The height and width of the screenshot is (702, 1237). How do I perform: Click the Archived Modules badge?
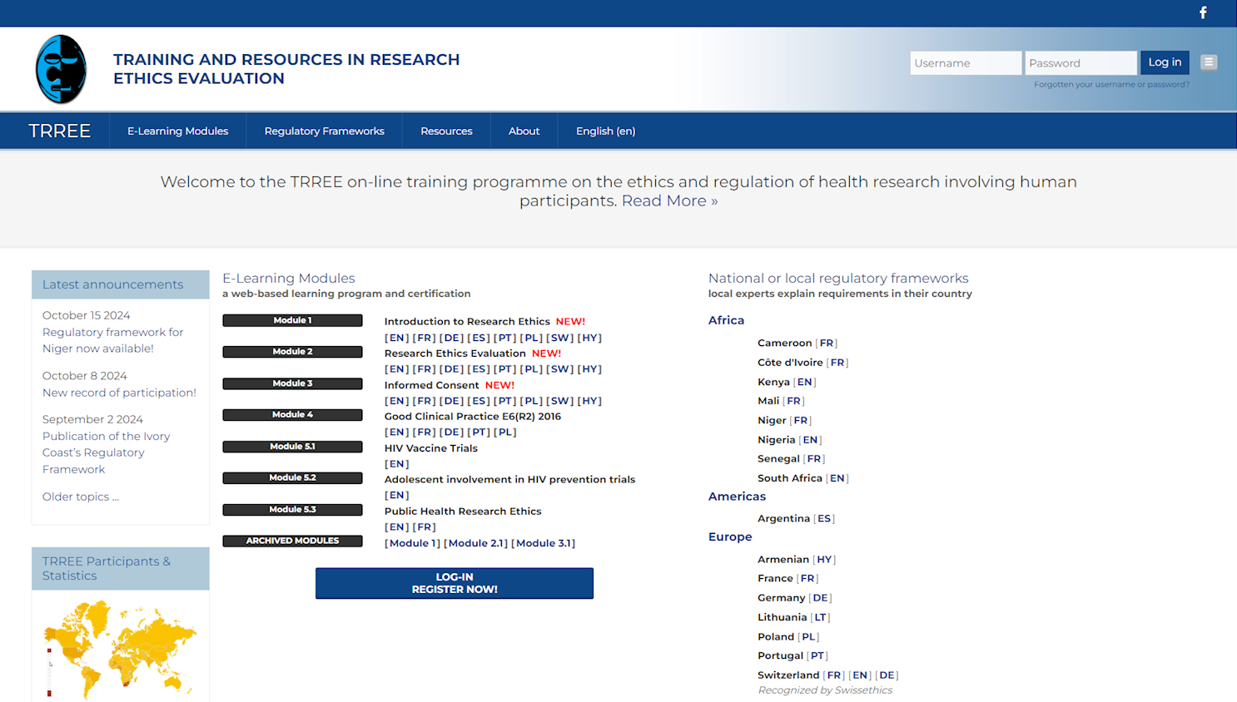(292, 541)
